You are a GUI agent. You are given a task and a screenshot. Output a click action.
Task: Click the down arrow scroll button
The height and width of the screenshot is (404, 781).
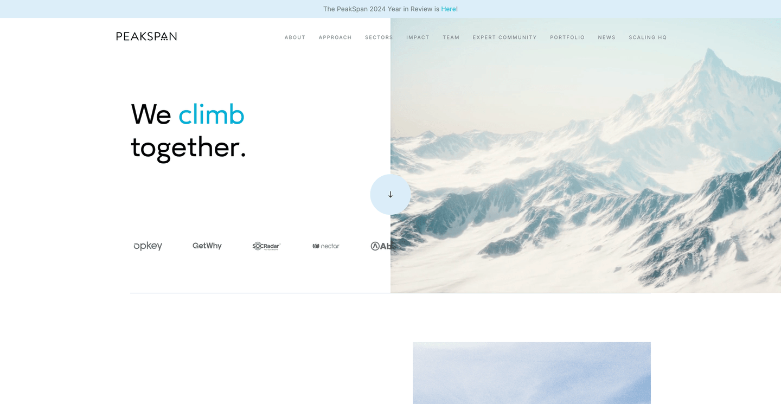[x=390, y=194]
